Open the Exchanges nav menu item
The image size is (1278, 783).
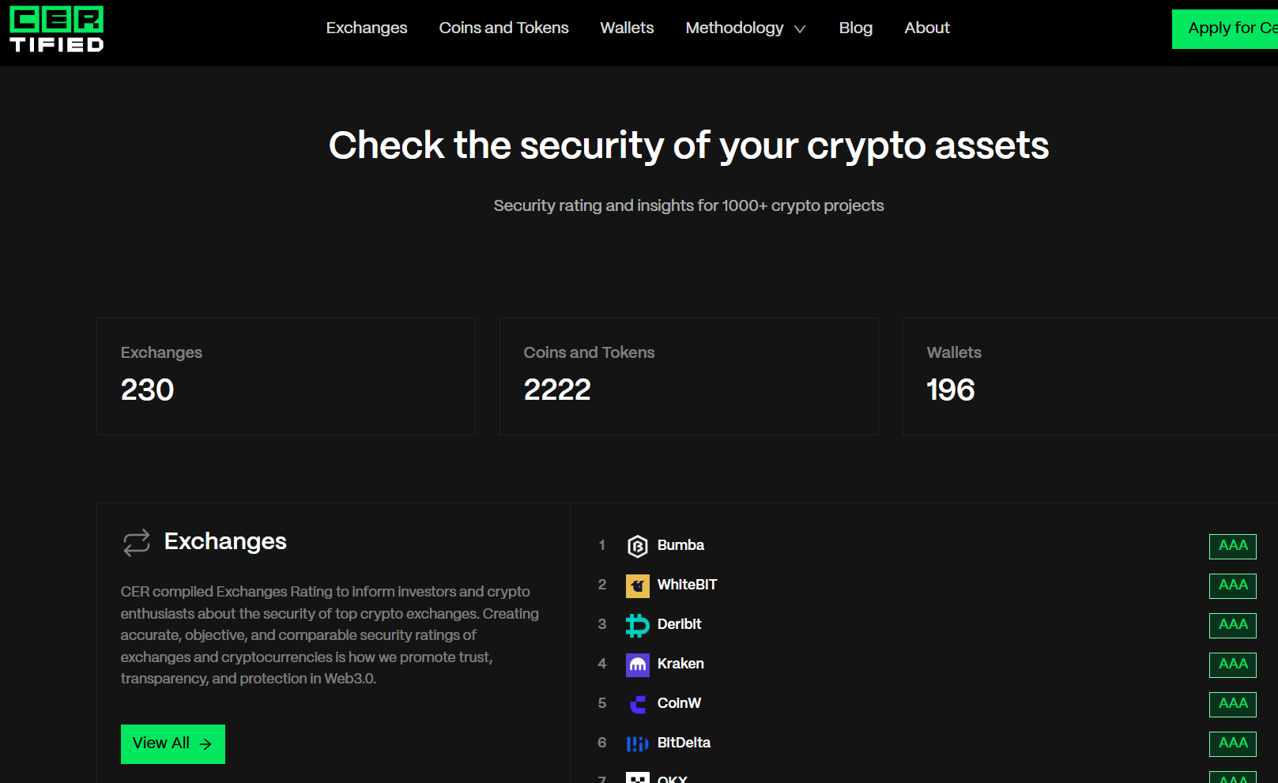(367, 28)
